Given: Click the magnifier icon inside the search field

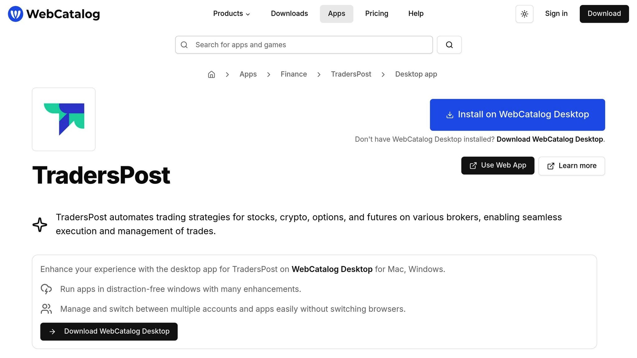Looking at the screenshot, I should point(184,45).
